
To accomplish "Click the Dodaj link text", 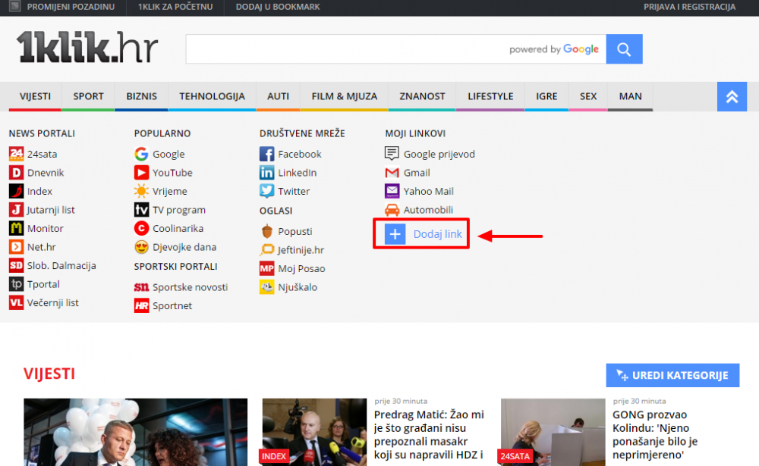I will 438,234.
